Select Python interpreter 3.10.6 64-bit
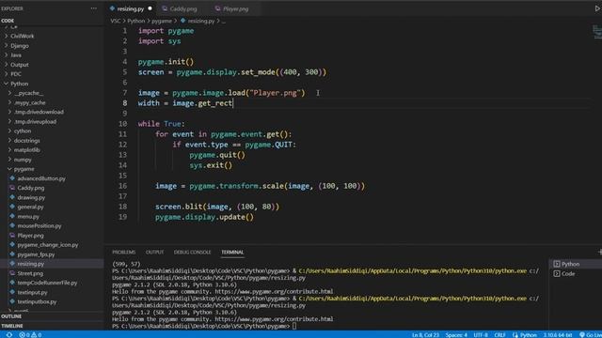602x338 pixels. pyautogui.click(x=558, y=334)
